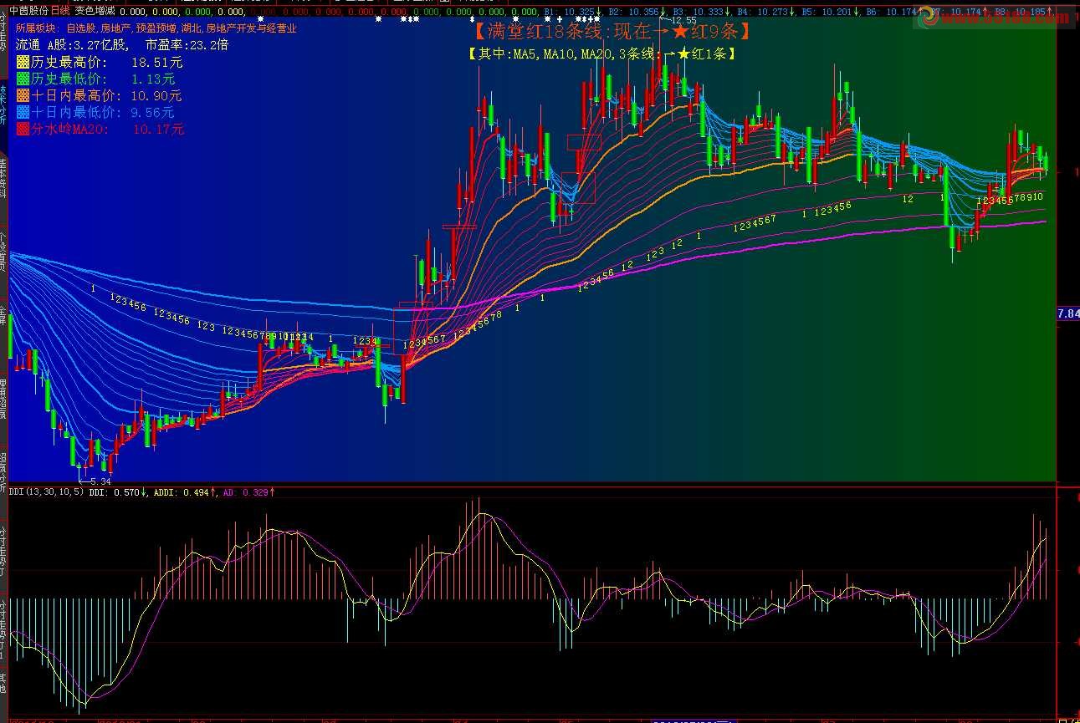Click the 房地产开发与经营业 sector name
The image size is (1080, 723).
pos(251,28)
